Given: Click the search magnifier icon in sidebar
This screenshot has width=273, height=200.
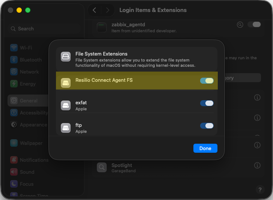Looking at the screenshot, I should [13, 29].
